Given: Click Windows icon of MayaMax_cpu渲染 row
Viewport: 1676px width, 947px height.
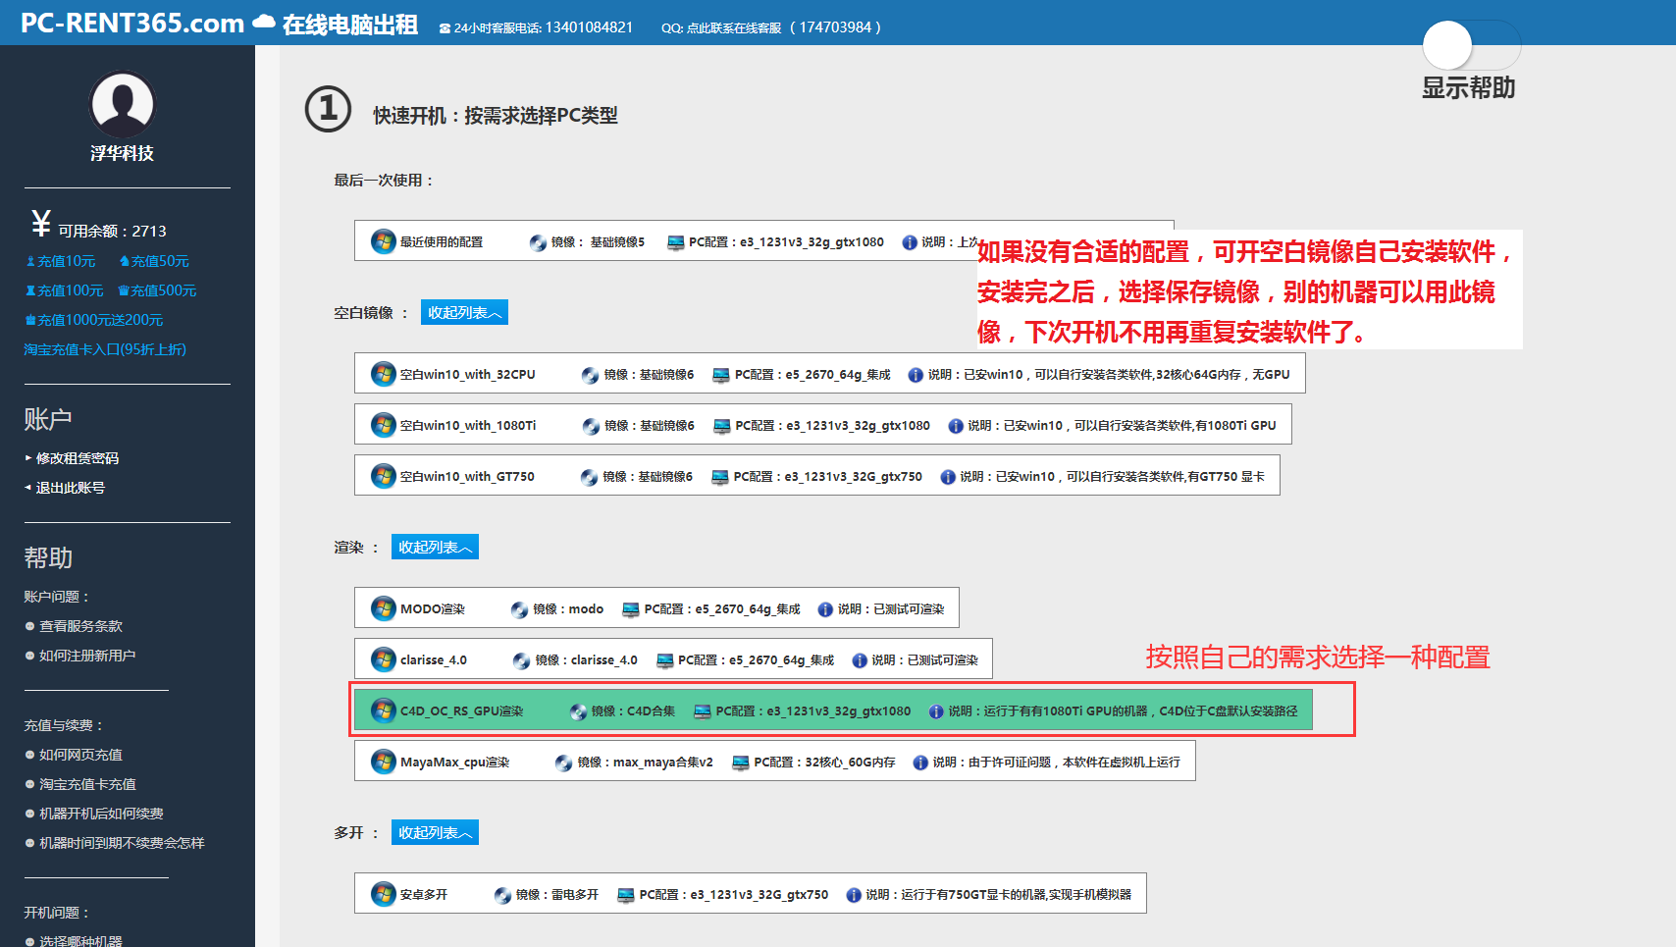Looking at the screenshot, I should (x=383, y=762).
